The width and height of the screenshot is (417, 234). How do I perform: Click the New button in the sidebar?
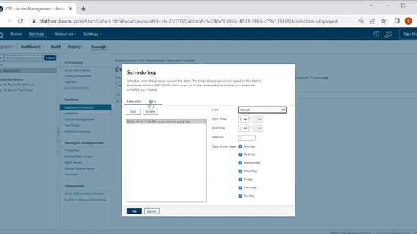coord(50,58)
